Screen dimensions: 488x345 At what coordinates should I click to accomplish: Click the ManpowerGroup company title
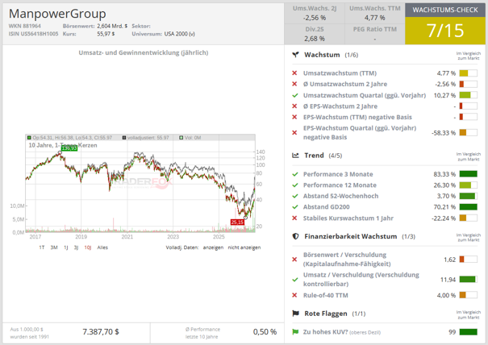point(57,14)
